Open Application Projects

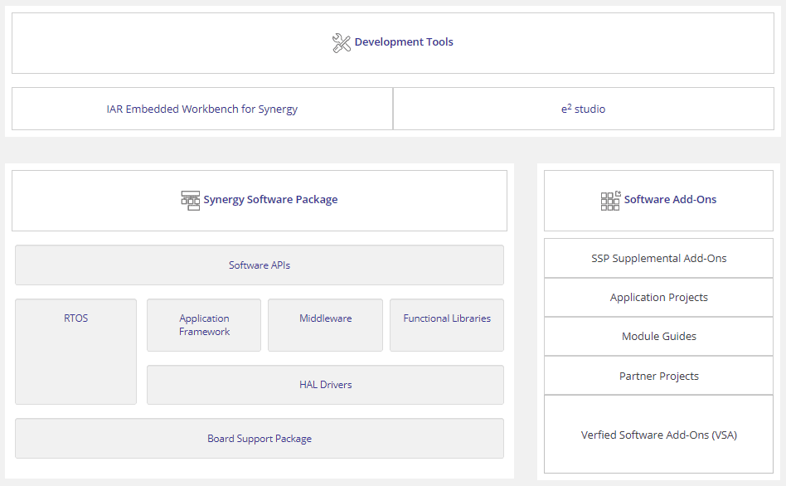coord(658,298)
